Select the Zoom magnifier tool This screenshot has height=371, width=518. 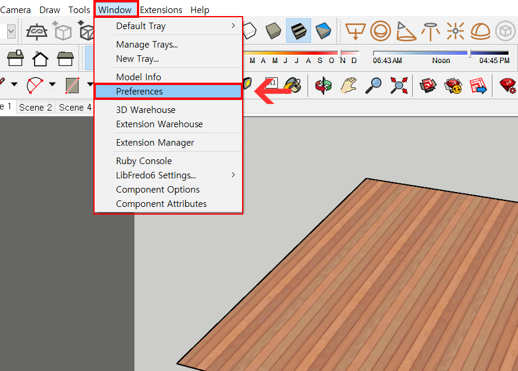tap(373, 86)
